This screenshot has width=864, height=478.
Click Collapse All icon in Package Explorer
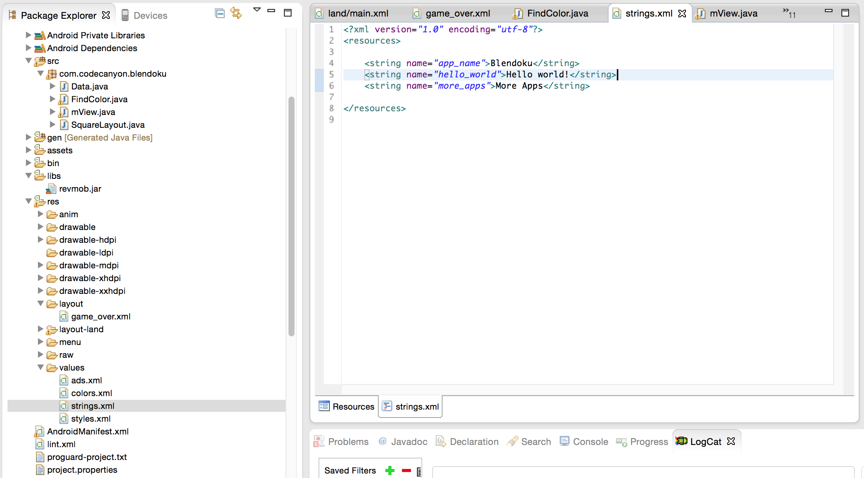pos(220,14)
